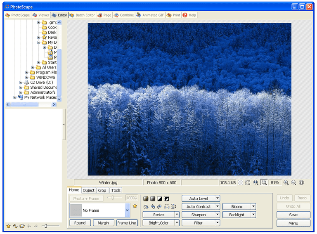Open the Bloom dropdown arrow
Image resolution: width=317 pixels, height=234 pixels.
[x=253, y=206]
